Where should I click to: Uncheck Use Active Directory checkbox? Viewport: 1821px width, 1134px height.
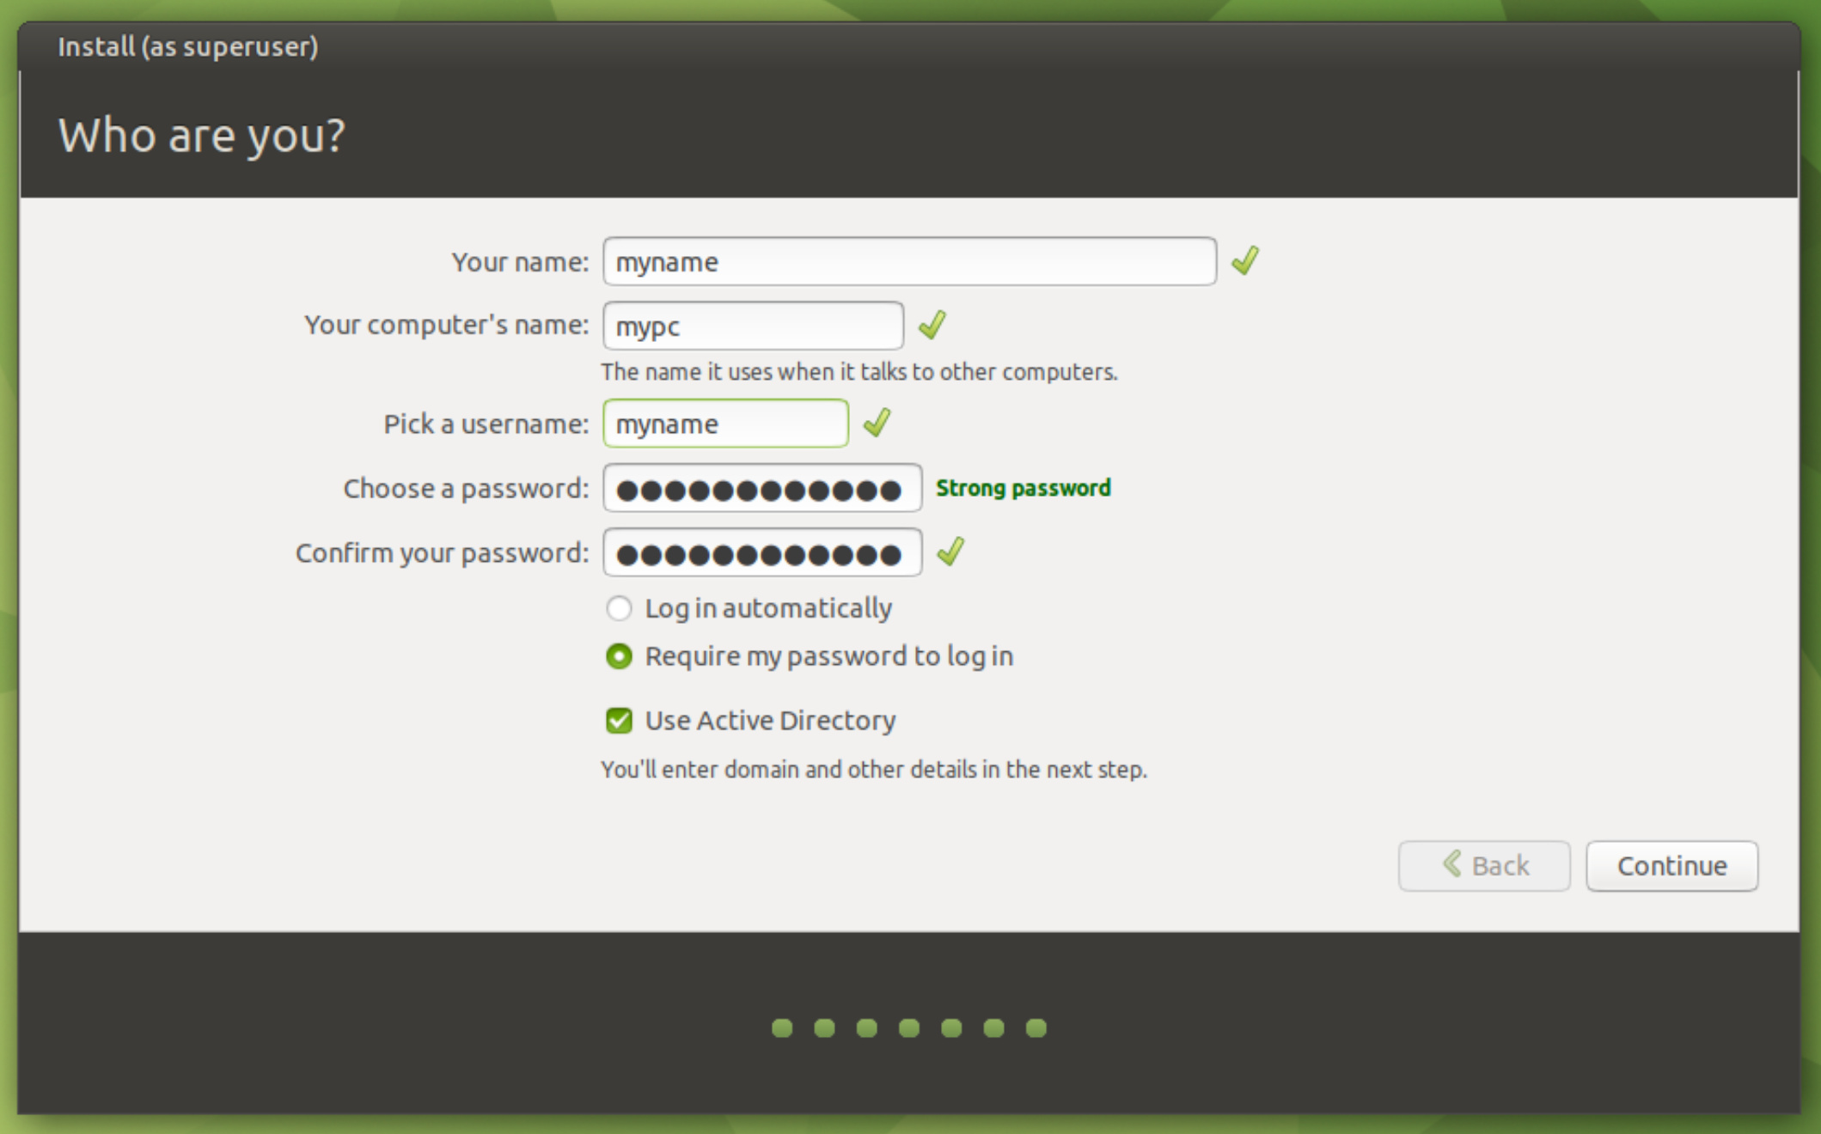click(x=619, y=720)
